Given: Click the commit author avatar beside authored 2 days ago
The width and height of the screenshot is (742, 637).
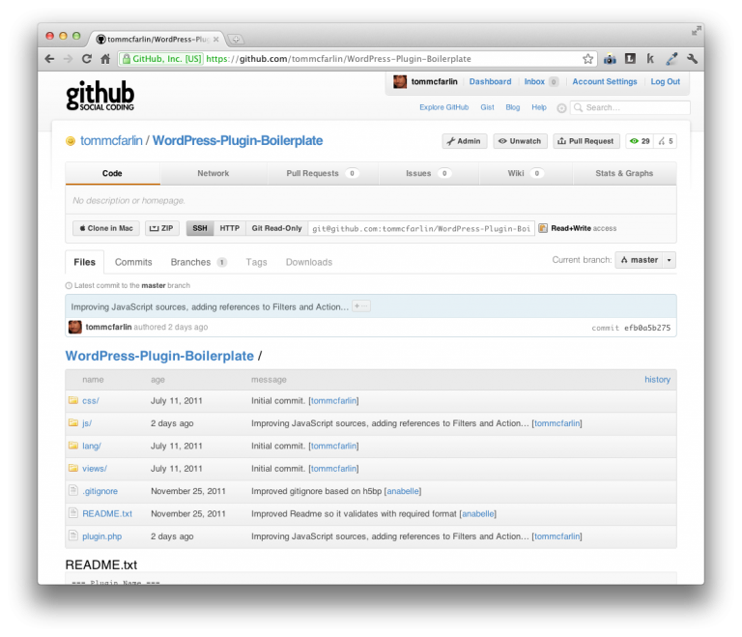Looking at the screenshot, I should [75, 327].
